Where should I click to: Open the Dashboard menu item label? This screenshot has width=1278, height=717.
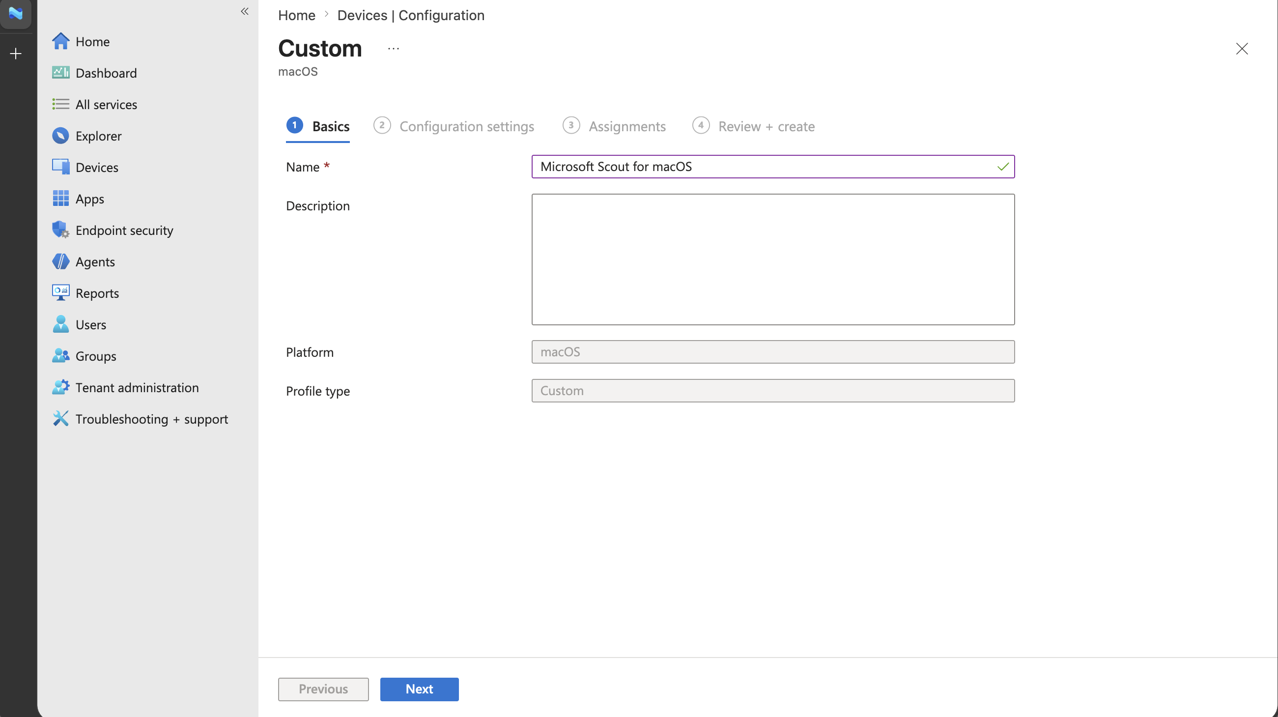coord(106,73)
